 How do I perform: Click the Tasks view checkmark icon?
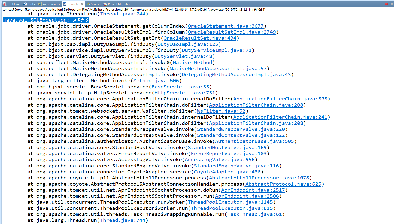point(25,4)
